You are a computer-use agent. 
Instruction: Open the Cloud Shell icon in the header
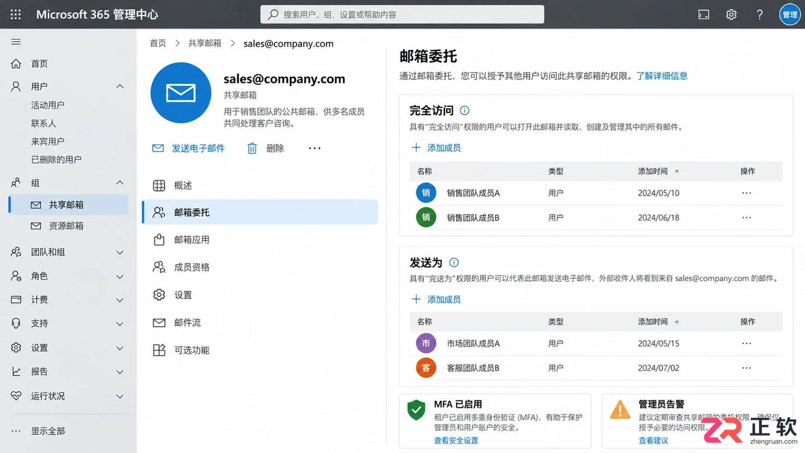coord(704,15)
